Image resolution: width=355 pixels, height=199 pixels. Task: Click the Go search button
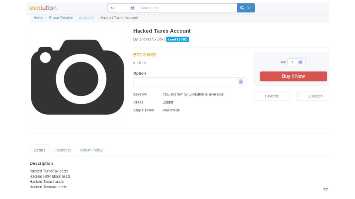click(x=246, y=8)
